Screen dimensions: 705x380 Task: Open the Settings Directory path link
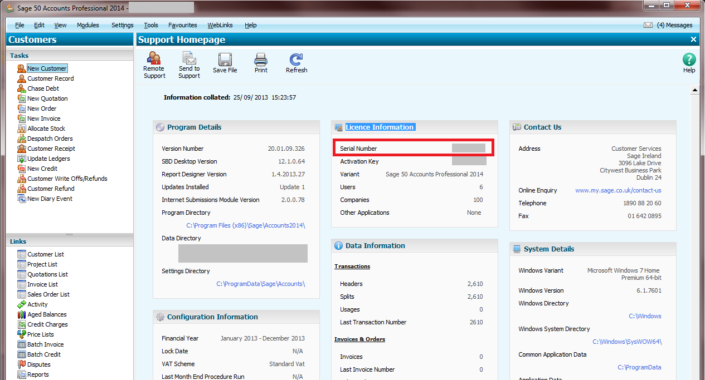coord(261,284)
